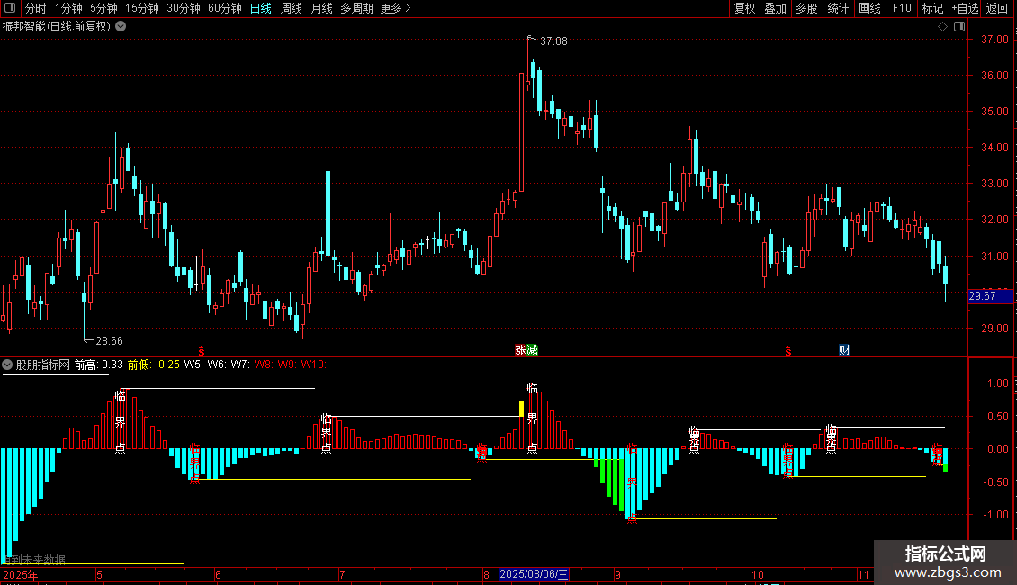Activate the 画线 drawing tools
The width and height of the screenshot is (1017, 585).
pos(869,8)
